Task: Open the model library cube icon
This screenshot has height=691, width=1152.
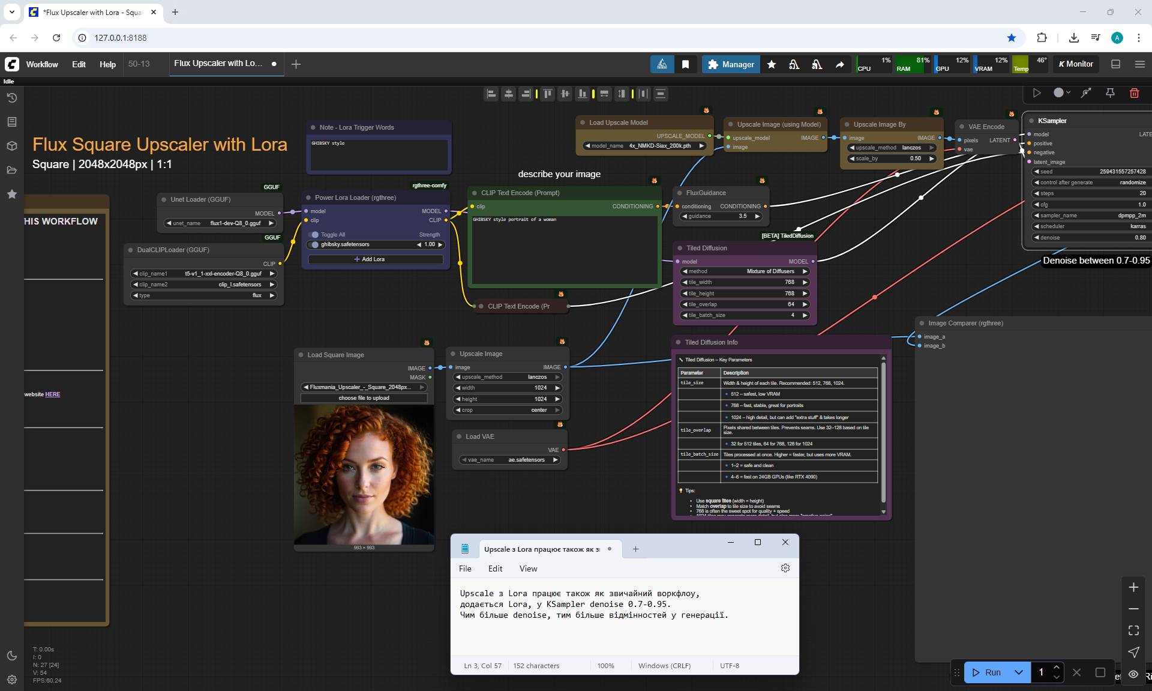Action: 11,146
